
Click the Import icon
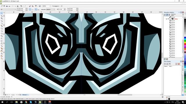30,6
